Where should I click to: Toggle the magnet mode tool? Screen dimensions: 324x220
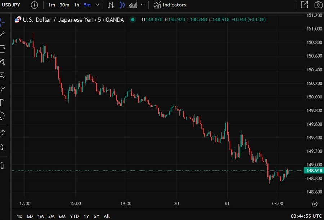tap(2, 166)
